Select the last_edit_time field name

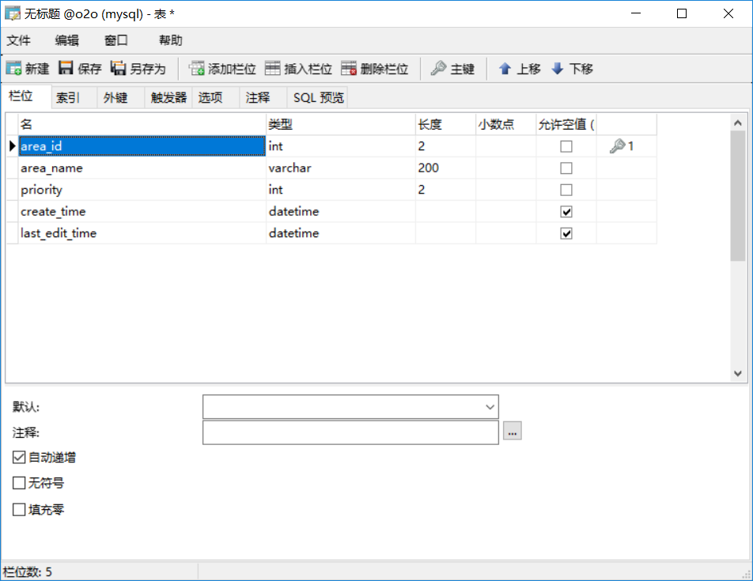click(142, 233)
